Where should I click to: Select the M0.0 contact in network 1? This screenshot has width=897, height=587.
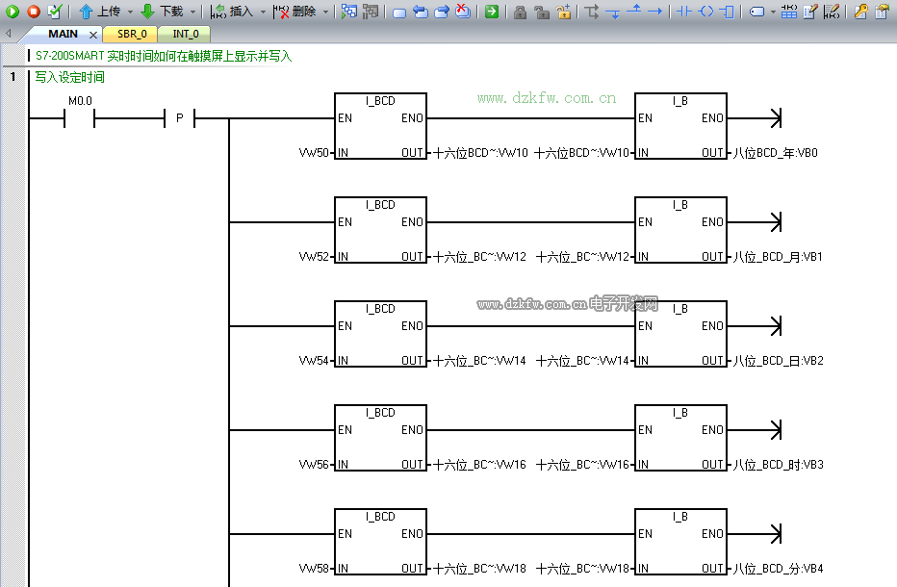80,118
